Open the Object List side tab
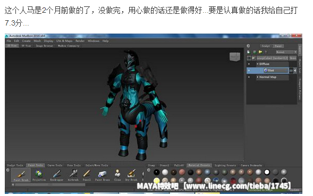The image size is (313, 196). pyautogui.click(x=300, y=66)
